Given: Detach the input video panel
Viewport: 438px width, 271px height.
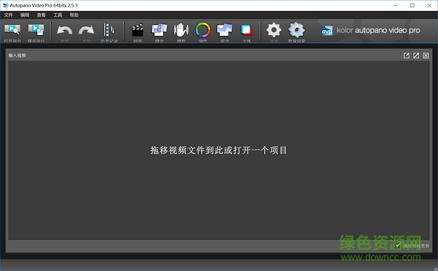Looking at the screenshot, I should point(407,56).
